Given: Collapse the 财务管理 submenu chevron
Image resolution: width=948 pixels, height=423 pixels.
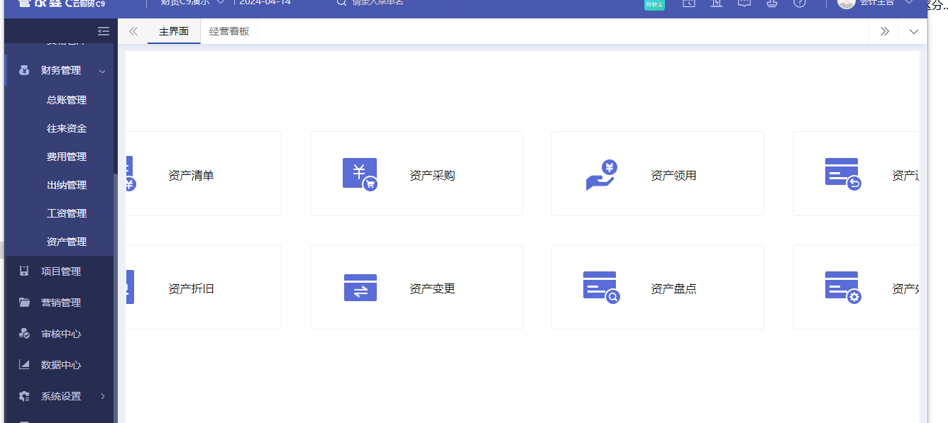Looking at the screenshot, I should click(x=102, y=71).
